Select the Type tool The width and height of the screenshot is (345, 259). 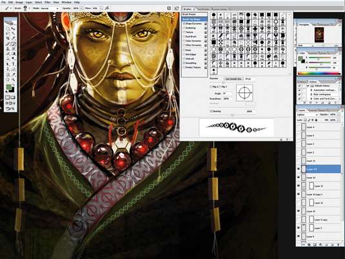click(x=14, y=64)
